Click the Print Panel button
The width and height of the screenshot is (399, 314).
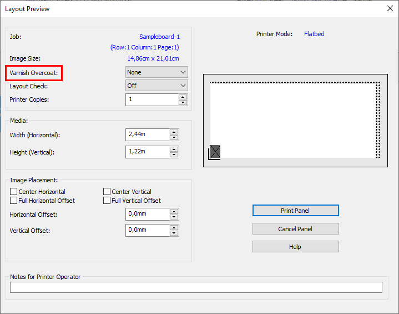[x=295, y=211]
